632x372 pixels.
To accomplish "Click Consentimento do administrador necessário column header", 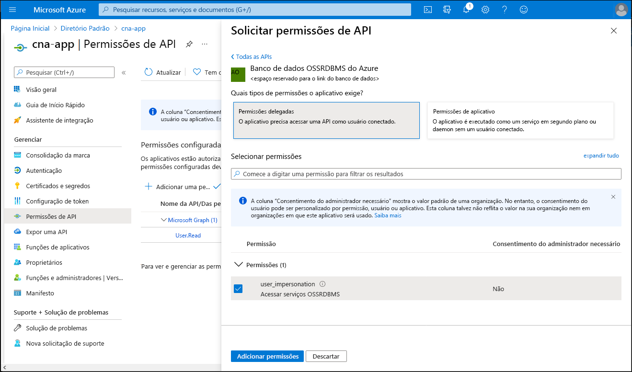I will 556,244.
